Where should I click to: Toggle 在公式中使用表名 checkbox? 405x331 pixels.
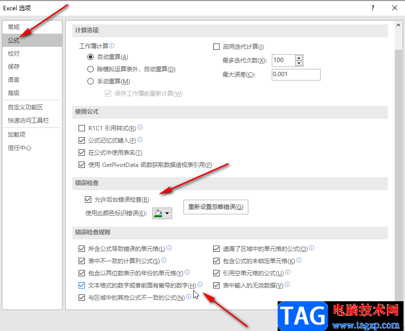[81, 152]
